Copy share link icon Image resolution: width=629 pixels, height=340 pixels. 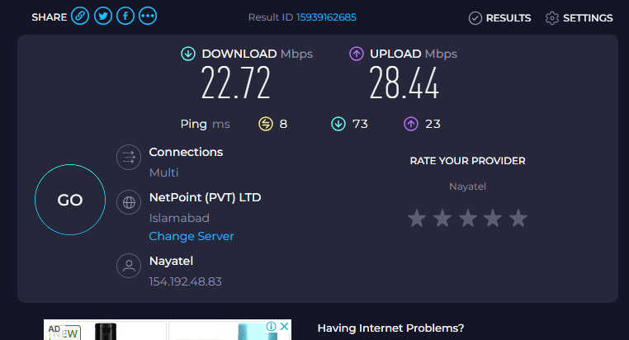(80, 16)
